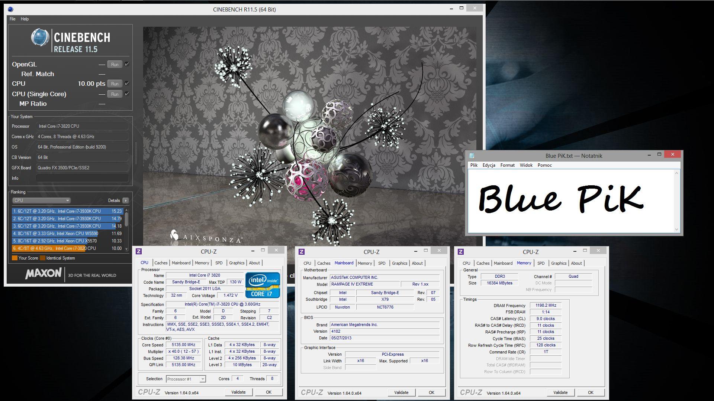
Task: Toggle the CPU (Single Core) checkbox
Action: [x=127, y=94]
